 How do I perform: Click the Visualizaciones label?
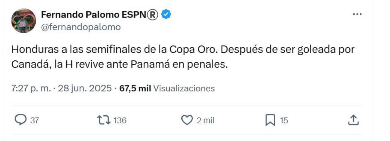[184, 88]
